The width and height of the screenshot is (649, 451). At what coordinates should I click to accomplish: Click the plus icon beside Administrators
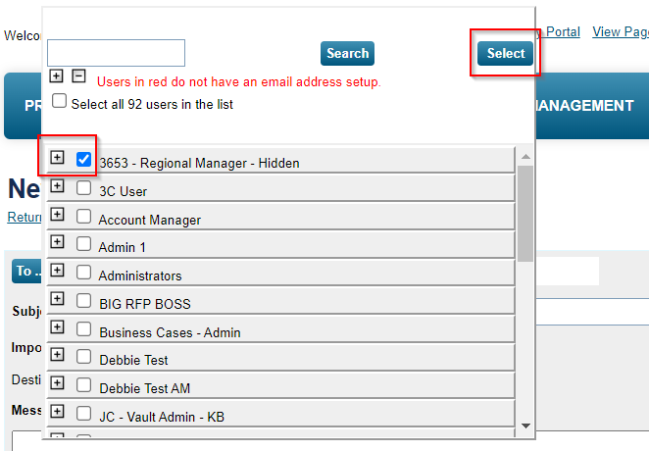click(x=57, y=271)
